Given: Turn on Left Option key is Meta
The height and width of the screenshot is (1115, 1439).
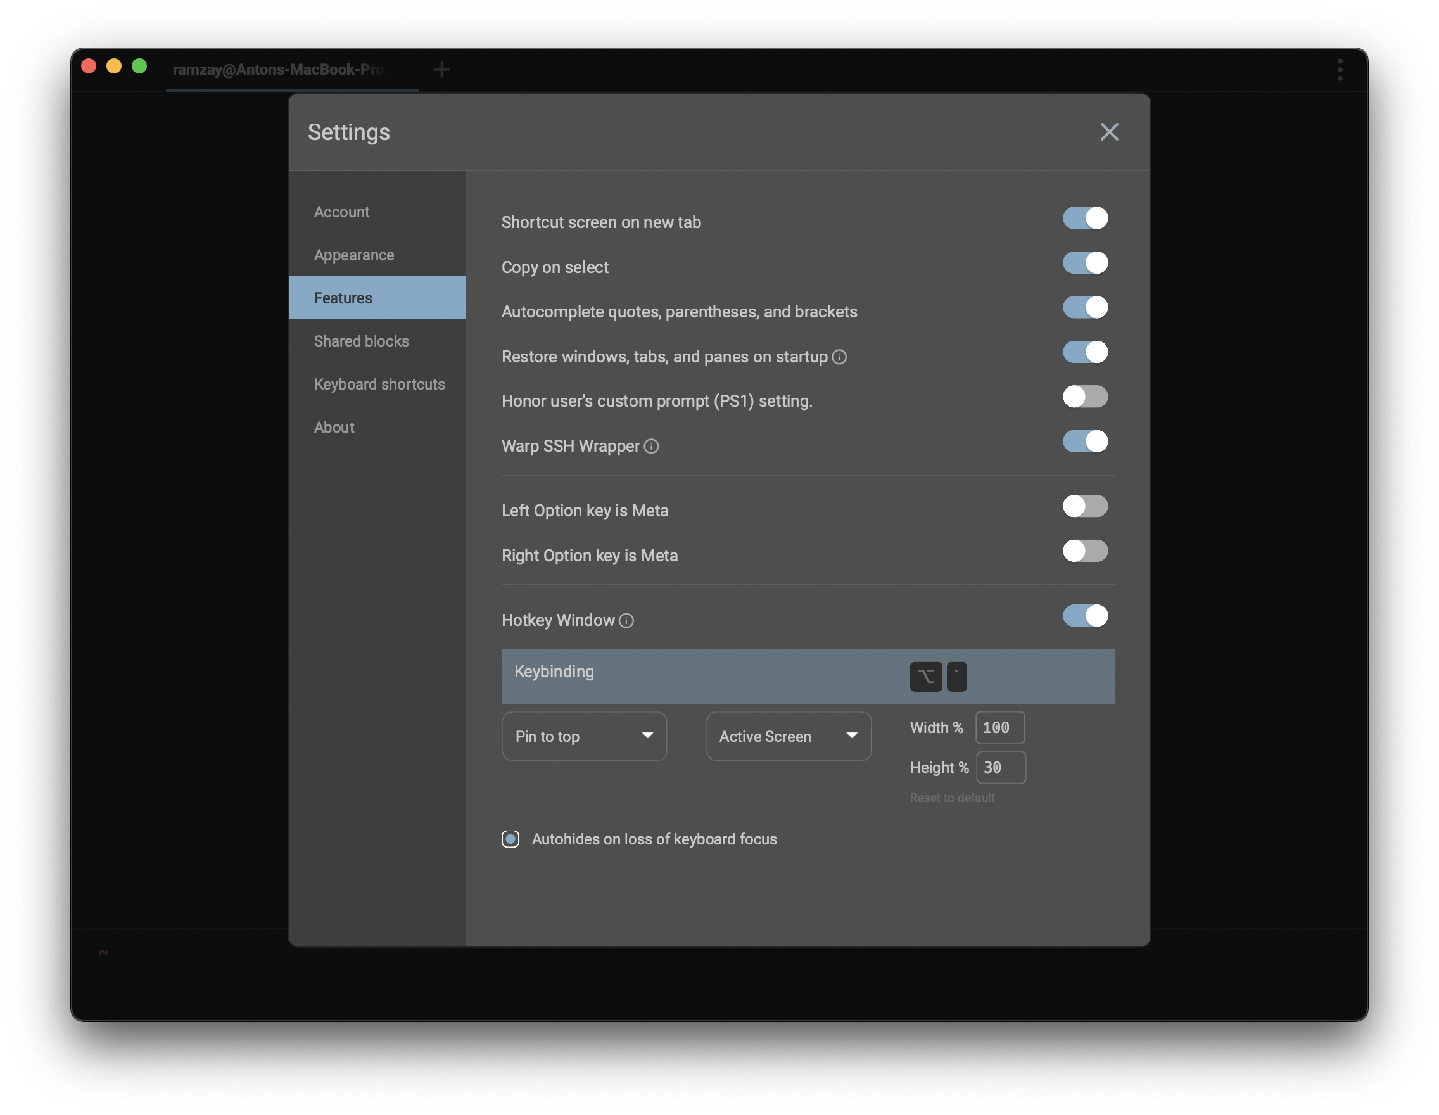Looking at the screenshot, I should pyautogui.click(x=1084, y=506).
